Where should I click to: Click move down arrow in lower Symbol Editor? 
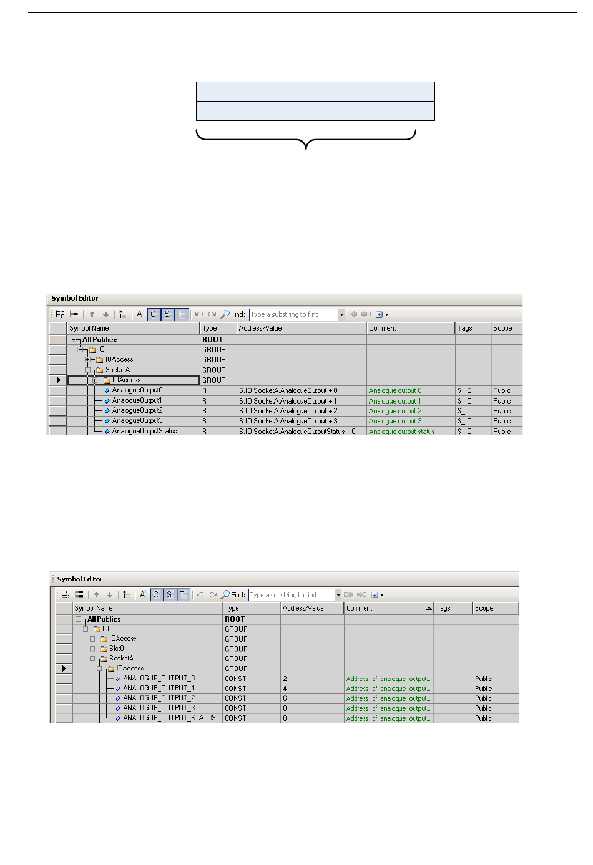tap(110, 595)
